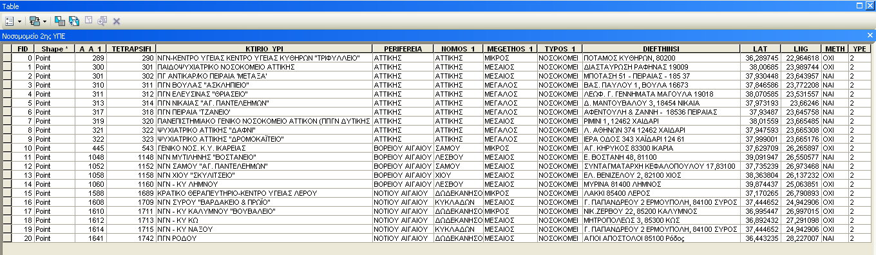Open the Table Options menu icon
The image size is (876, 255).
click(9, 21)
